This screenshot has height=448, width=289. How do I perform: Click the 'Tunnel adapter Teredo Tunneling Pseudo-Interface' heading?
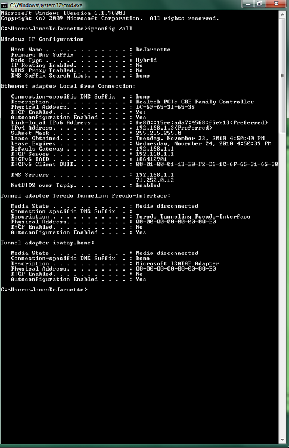[85, 196]
